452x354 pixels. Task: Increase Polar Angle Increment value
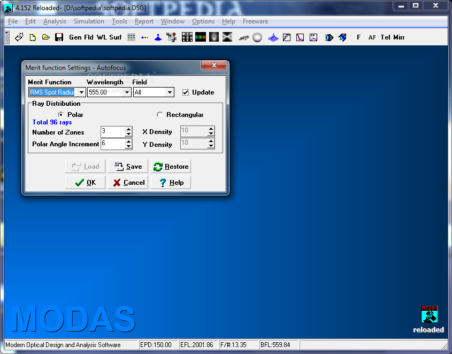128,141
